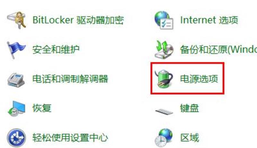Click the BitLocker padlock and keys icon
Viewport: 257px width, 148px height.
click(x=16, y=20)
